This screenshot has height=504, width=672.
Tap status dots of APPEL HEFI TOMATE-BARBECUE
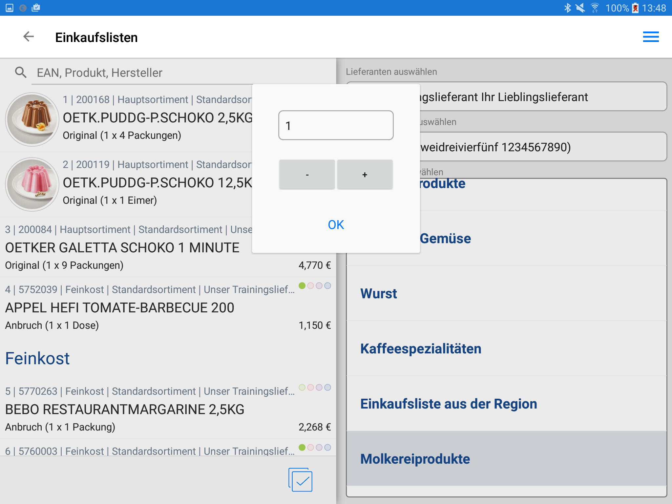[x=315, y=286]
